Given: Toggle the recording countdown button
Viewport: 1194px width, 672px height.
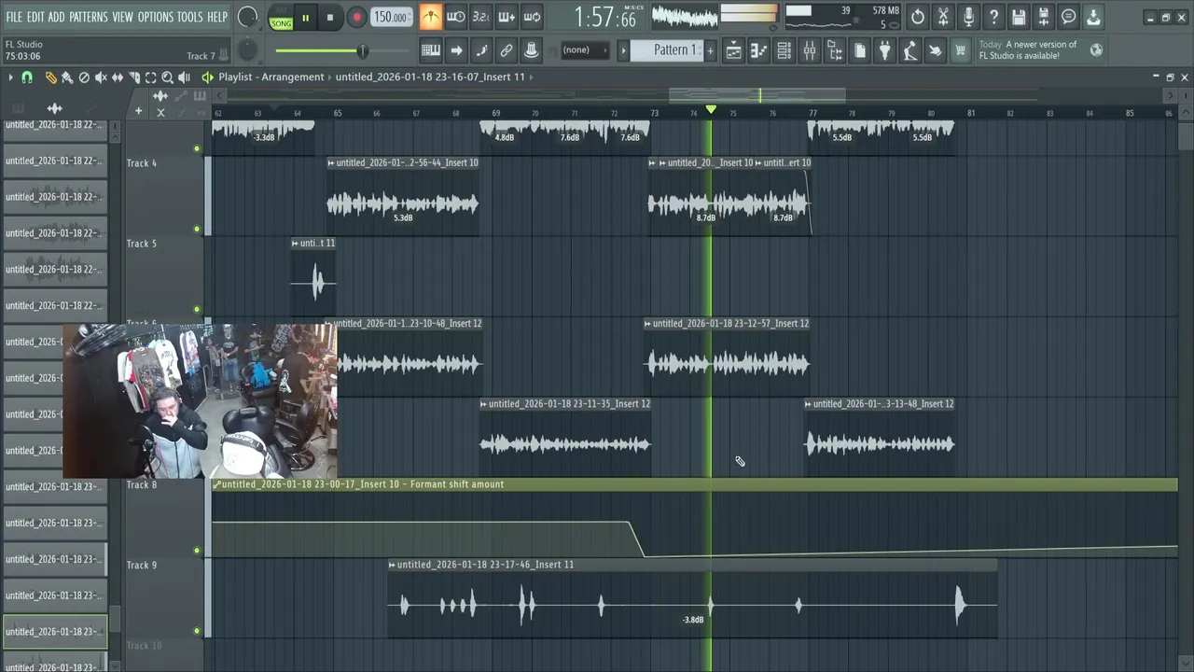Looking at the screenshot, I should (x=480, y=17).
